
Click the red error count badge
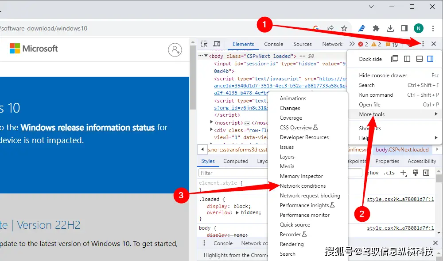point(363,44)
